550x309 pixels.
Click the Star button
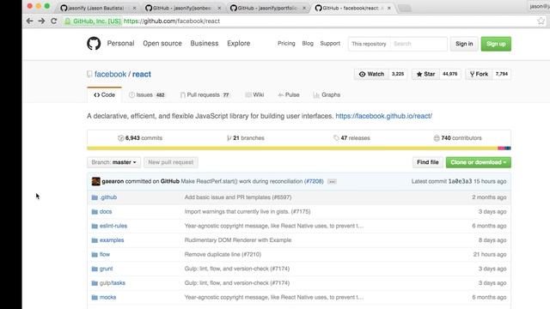tap(426, 74)
